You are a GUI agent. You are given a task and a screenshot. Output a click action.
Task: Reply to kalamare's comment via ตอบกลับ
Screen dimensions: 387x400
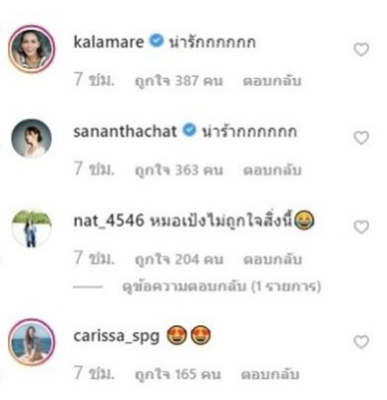272,81
